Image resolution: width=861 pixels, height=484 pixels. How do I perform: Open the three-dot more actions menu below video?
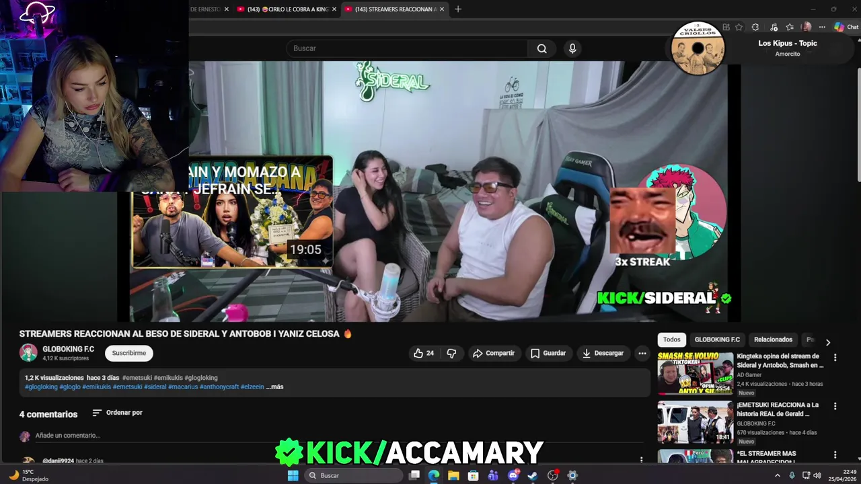(x=642, y=353)
